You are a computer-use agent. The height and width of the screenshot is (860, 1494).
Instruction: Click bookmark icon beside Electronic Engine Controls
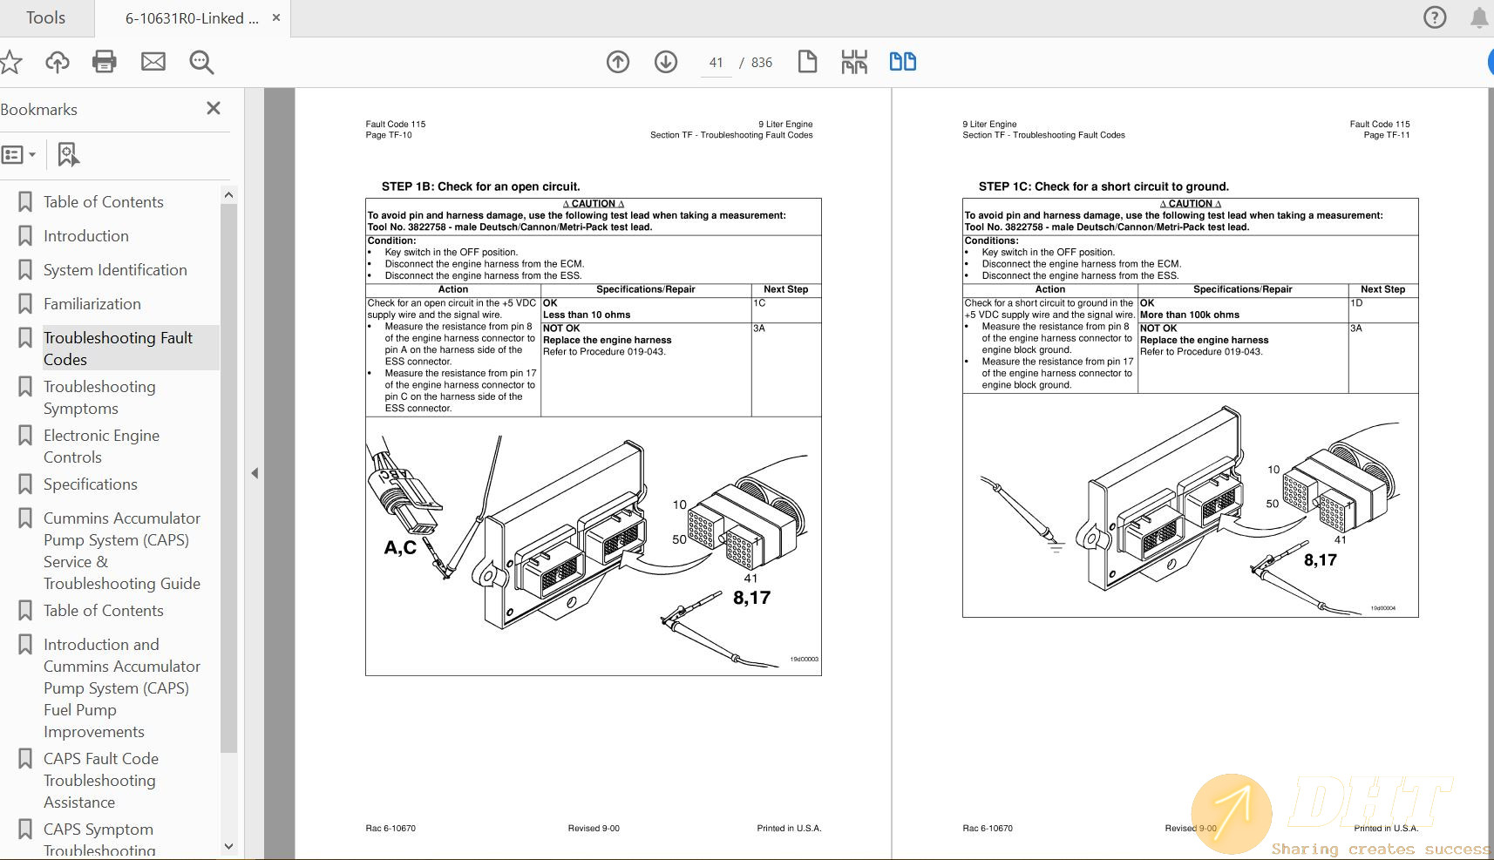(x=25, y=436)
